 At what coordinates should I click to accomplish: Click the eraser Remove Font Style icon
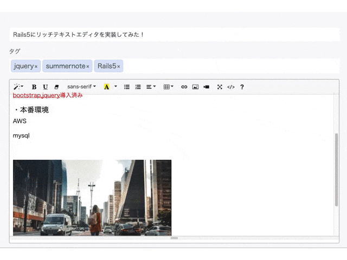click(x=56, y=87)
